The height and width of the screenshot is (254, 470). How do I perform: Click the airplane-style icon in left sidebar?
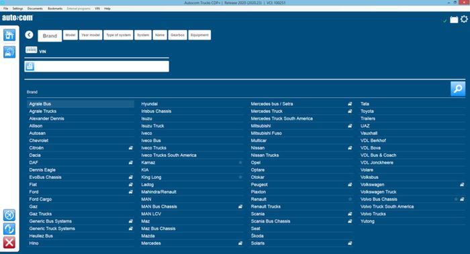click(9, 215)
